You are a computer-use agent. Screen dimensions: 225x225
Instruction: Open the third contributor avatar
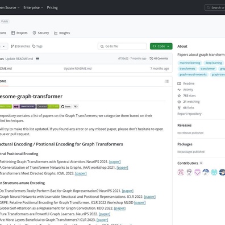197,172
